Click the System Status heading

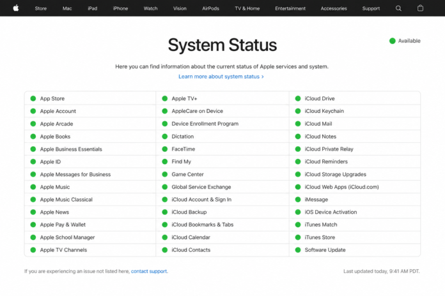point(222,45)
